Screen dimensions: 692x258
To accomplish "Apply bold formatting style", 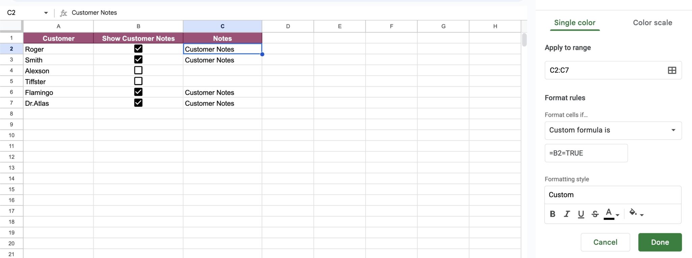I will [x=552, y=214].
